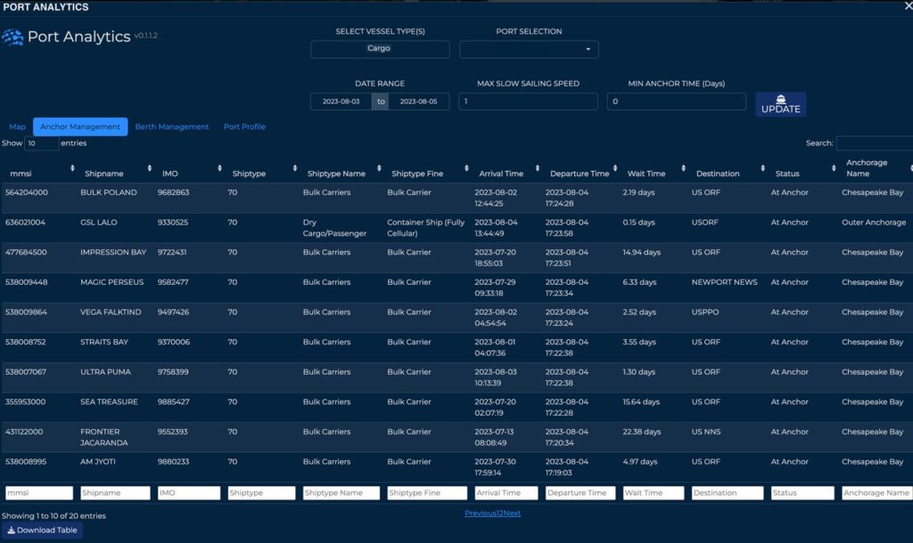Viewport: 913px width, 543px height.
Task: Open the Port Selection dropdown
Action: click(529, 49)
